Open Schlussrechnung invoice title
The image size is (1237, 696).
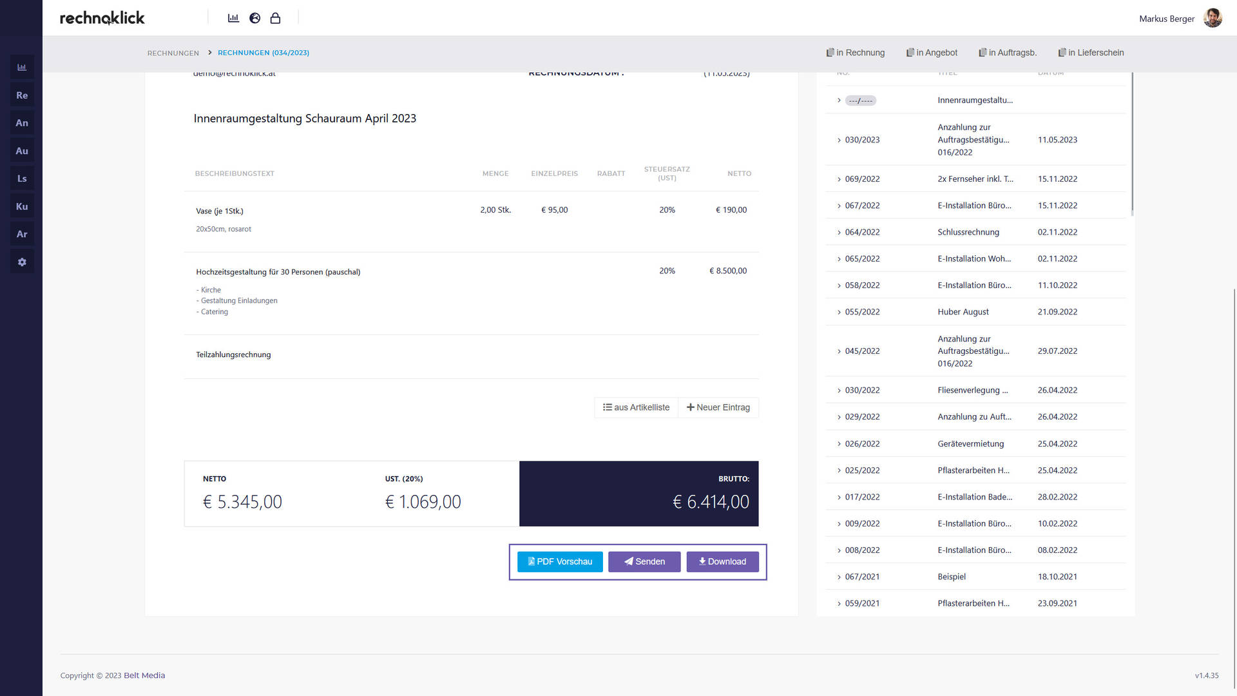pos(968,232)
